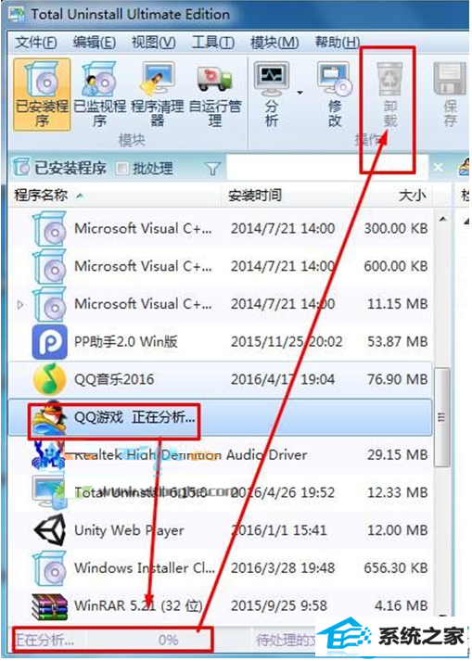The width and height of the screenshot is (472, 661).
Task: Select the QQ游戏 正在分析 row
Action: coord(220,417)
